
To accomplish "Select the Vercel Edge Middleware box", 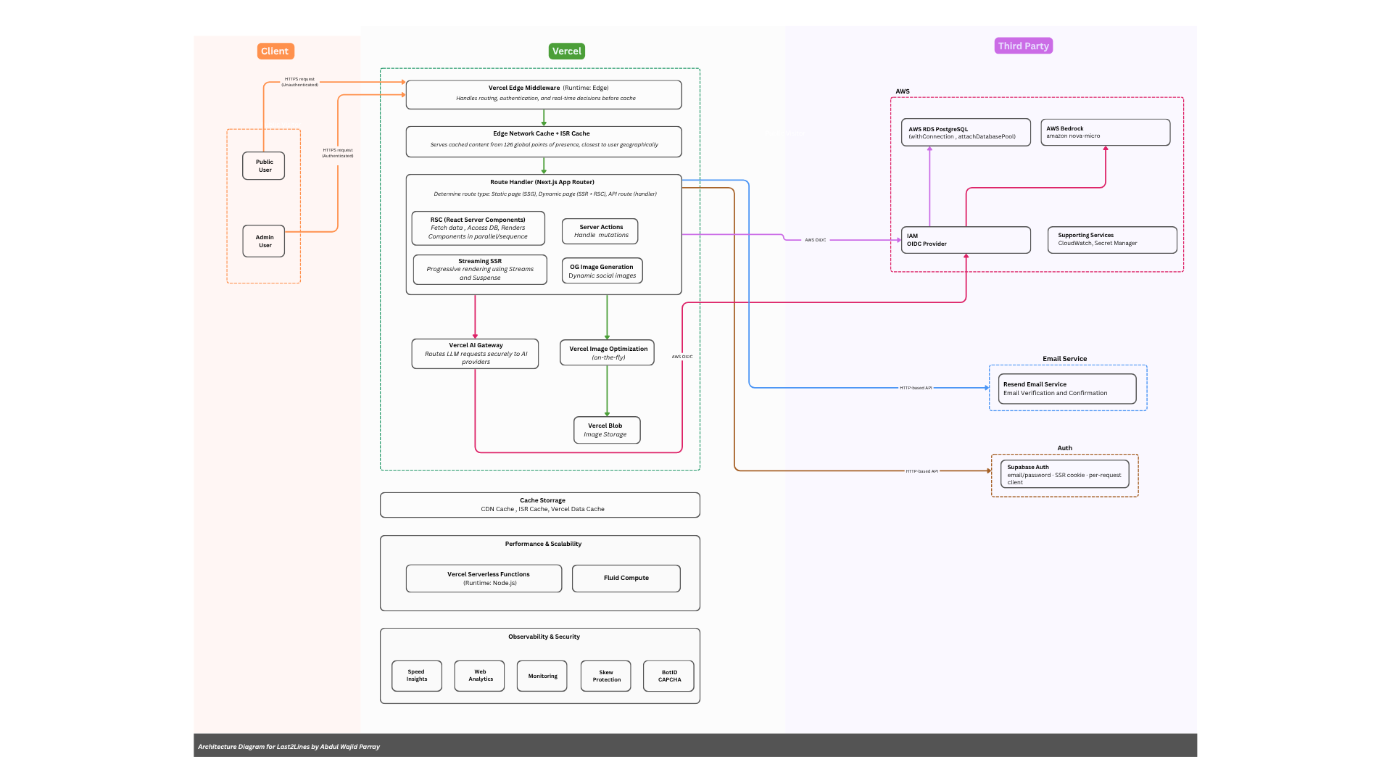I will pyautogui.click(x=544, y=95).
